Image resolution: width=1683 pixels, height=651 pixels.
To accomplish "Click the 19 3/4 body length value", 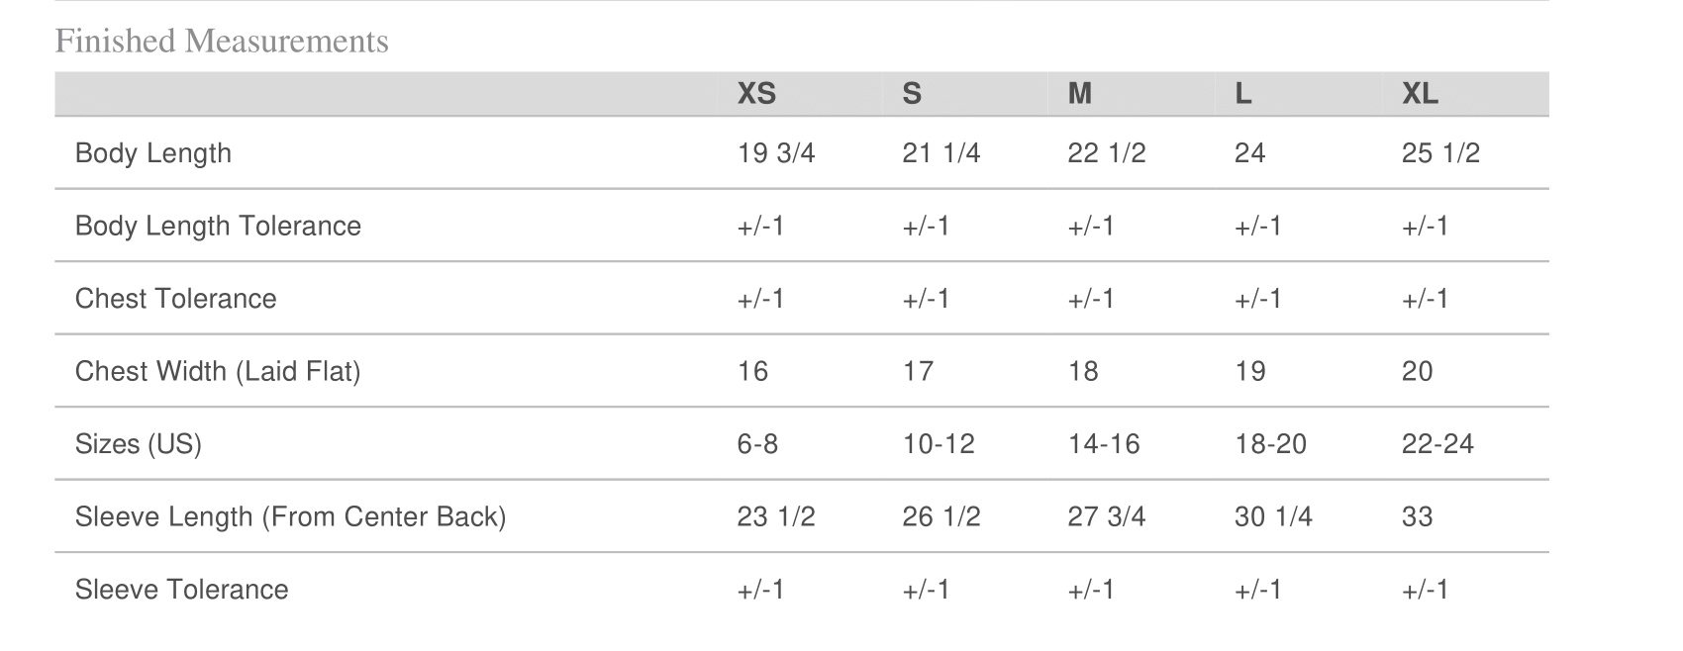I will click(x=775, y=153).
